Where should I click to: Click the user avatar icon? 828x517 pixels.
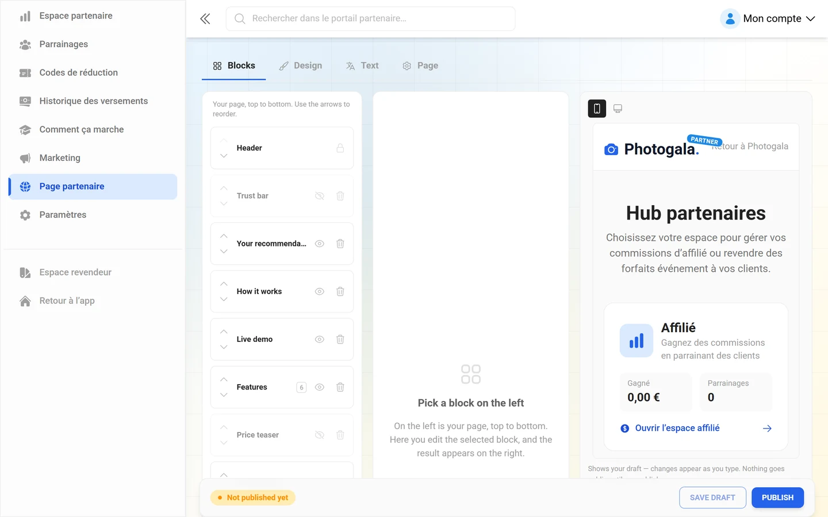coord(730,18)
